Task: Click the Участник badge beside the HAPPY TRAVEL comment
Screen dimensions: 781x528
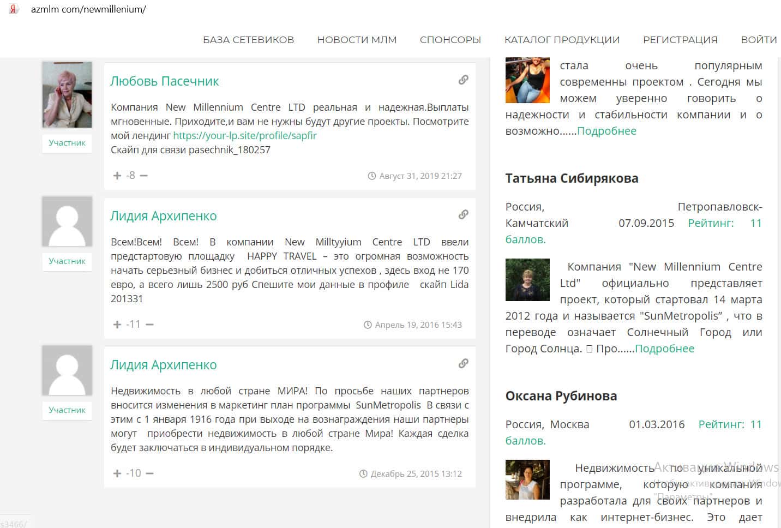Action: click(x=67, y=261)
